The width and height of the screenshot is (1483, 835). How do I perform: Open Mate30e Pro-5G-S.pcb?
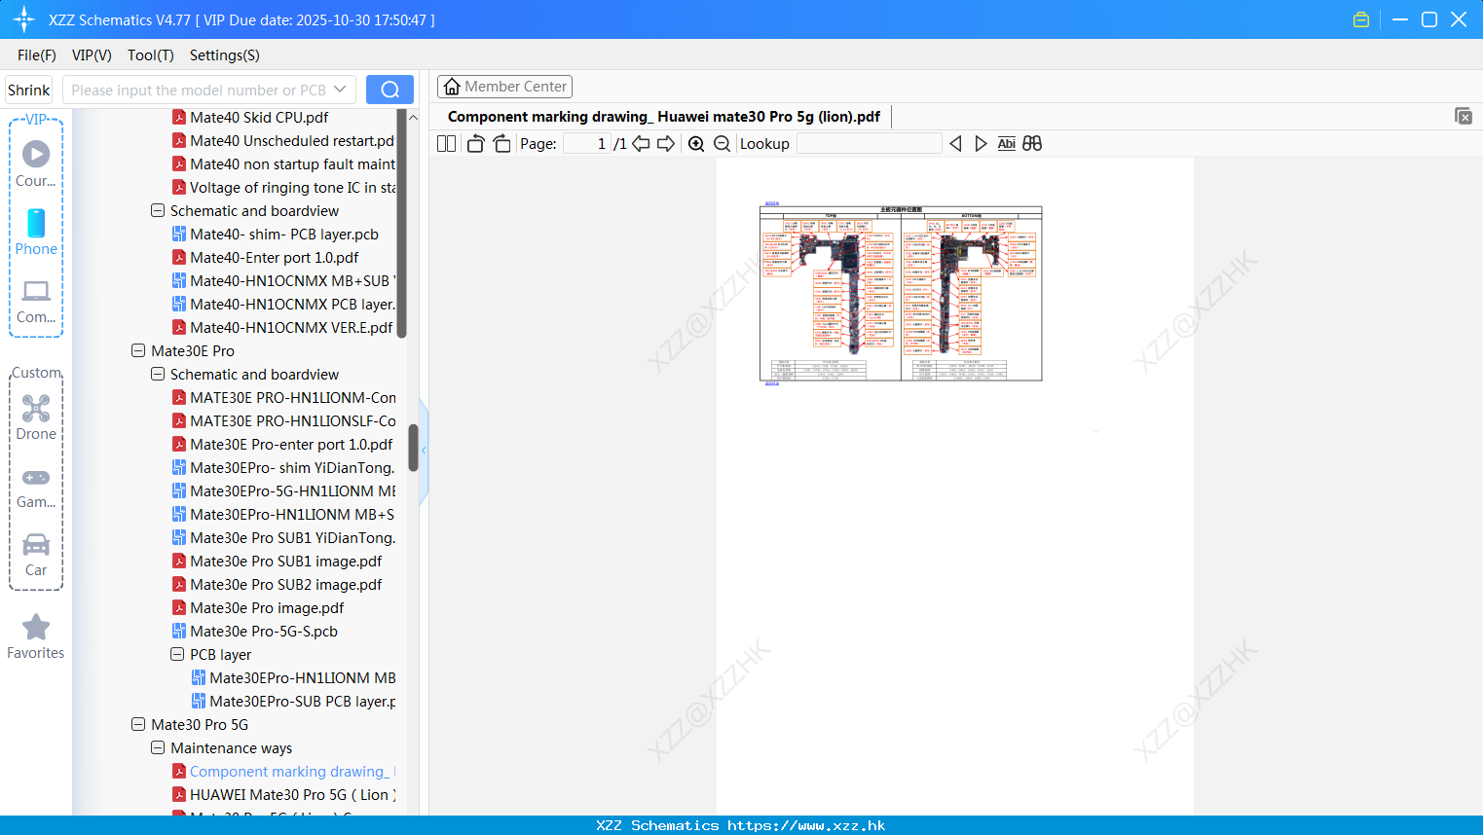(255, 631)
